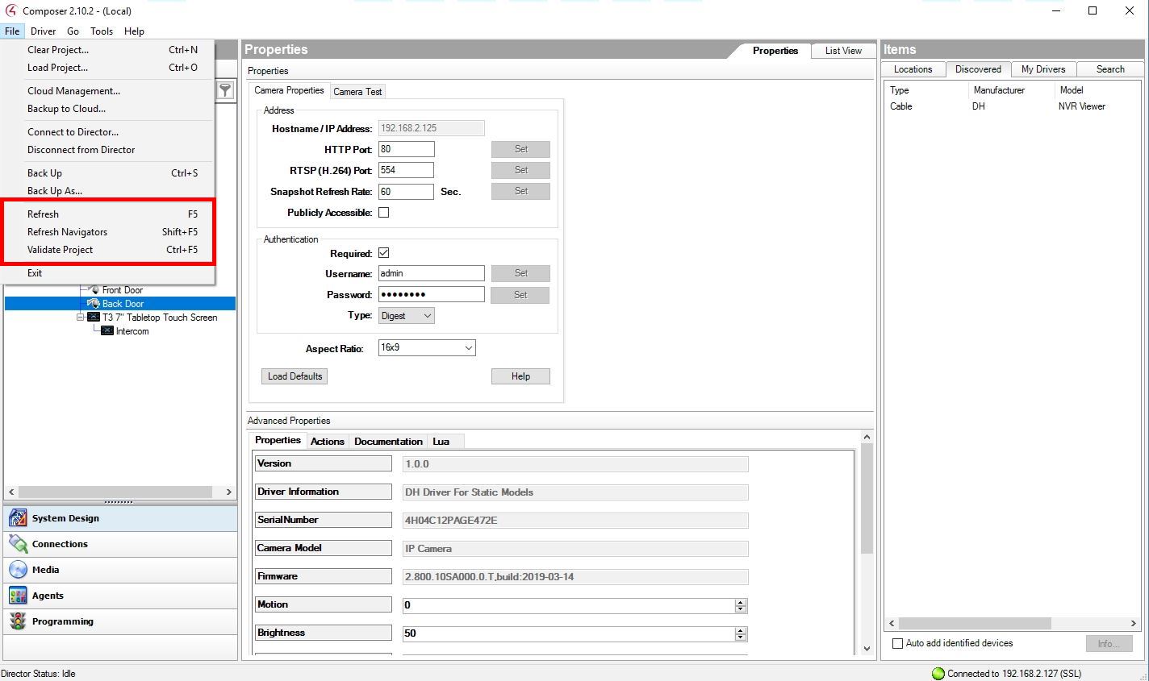Click the Back Door camera icon
The width and height of the screenshot is (1149, 681).
pyautogui.click(x=94, y=304)
